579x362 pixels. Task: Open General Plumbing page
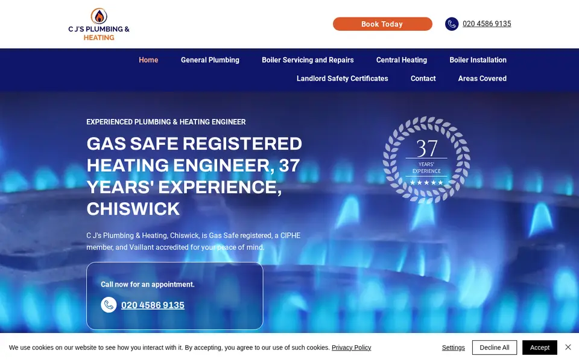point(210,60)
